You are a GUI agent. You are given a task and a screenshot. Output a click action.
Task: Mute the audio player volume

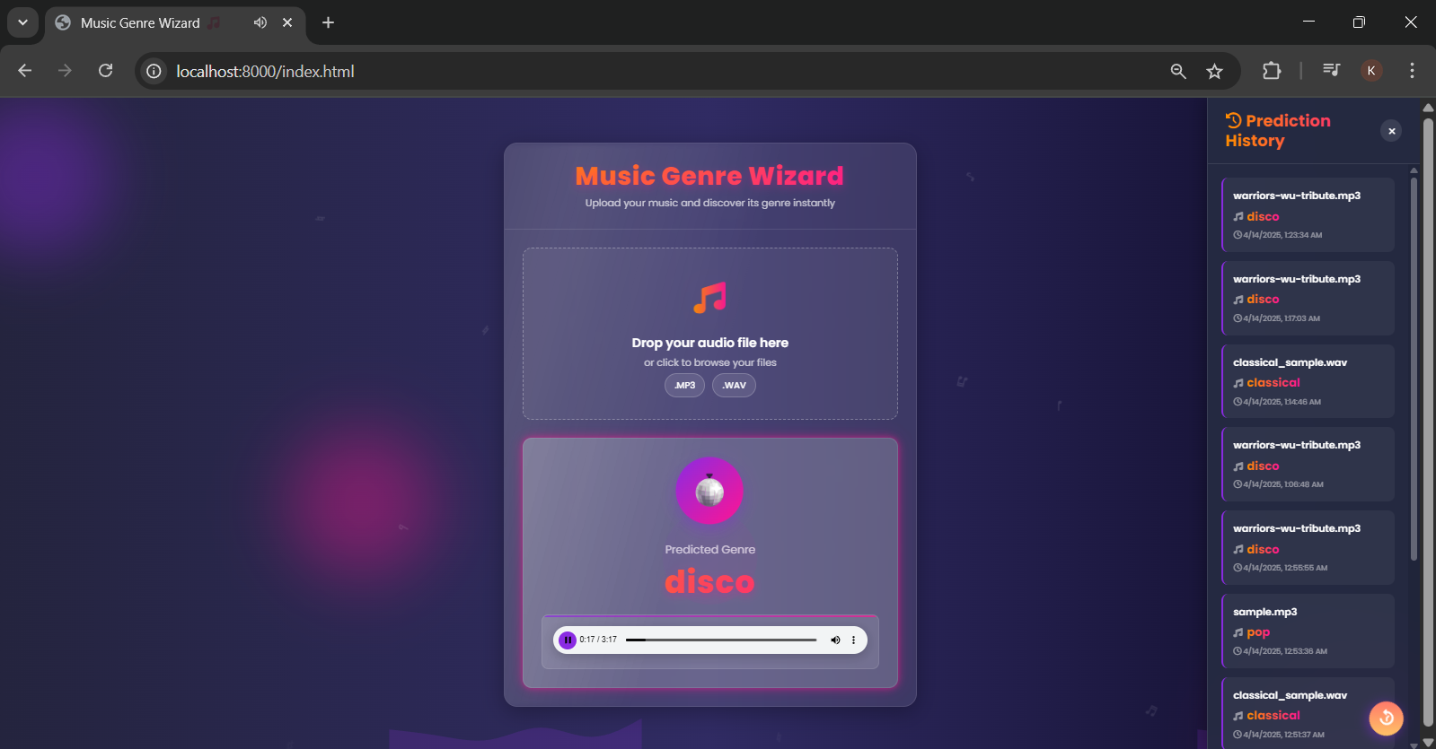pos(835,640)
